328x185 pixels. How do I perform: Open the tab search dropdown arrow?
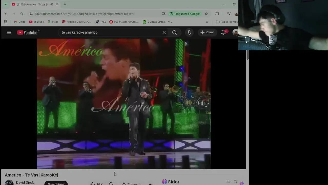click(6, 4)
